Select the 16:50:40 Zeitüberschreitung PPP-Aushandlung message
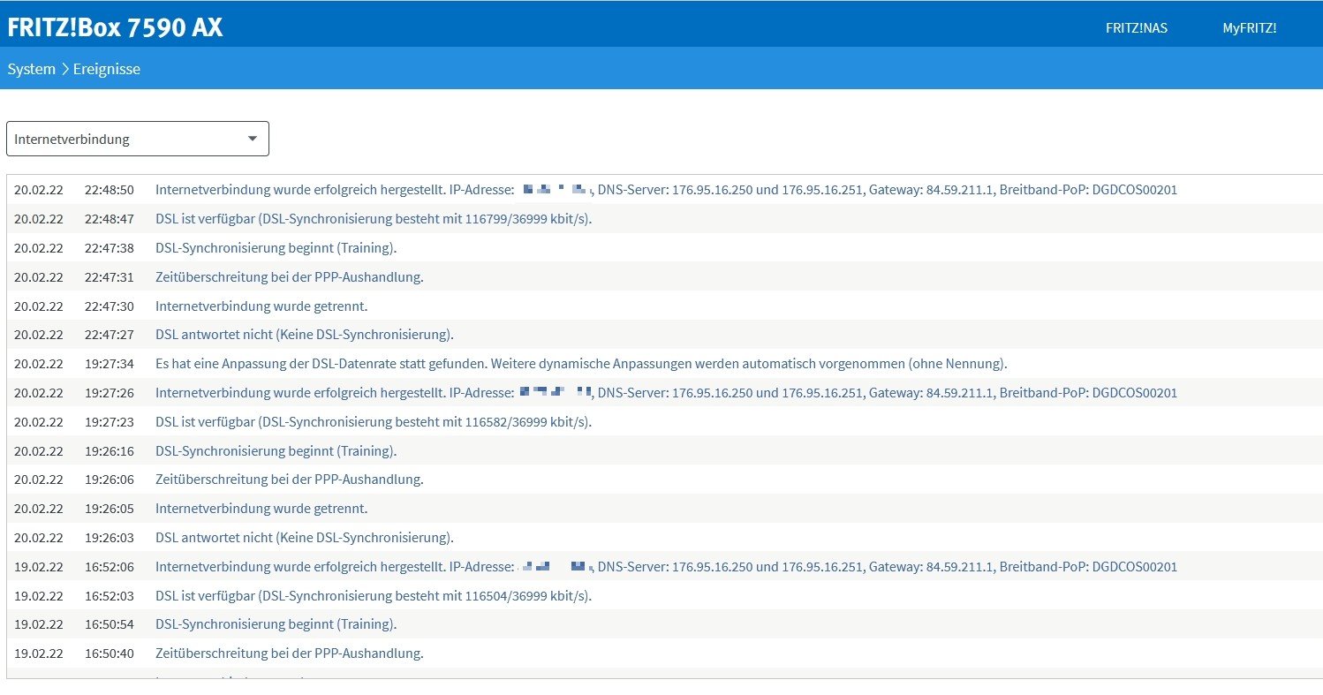Image resolution: width=1323 pixels, height=695 pixels. click(x=290, y=653)
